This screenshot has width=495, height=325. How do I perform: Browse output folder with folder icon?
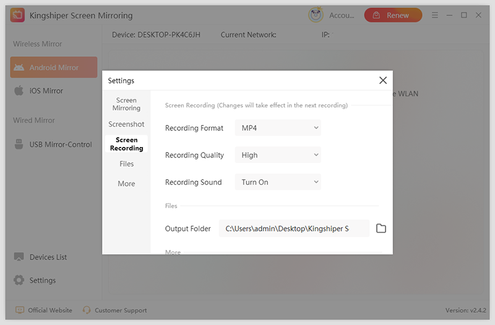coord(381,228)
